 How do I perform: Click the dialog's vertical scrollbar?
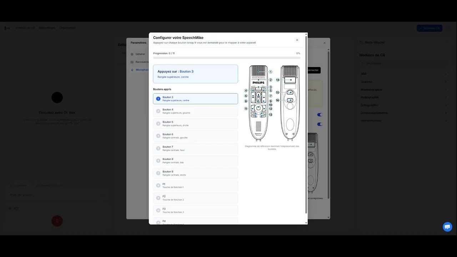306,125
